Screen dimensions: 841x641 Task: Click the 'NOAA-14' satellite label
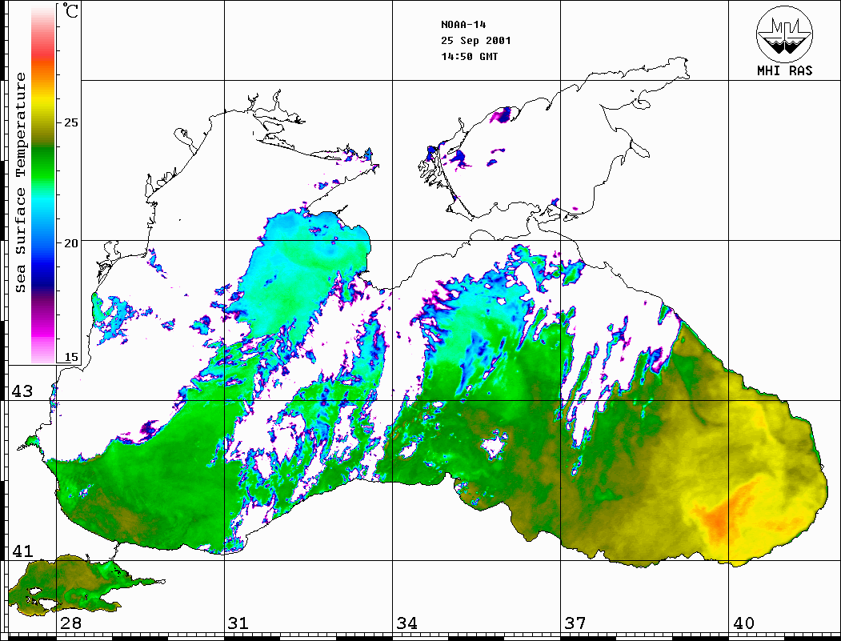(463, 25)
